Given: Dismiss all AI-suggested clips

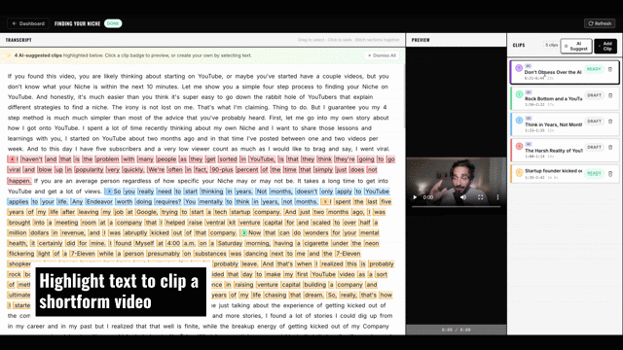Looking at the screenshot, I should 383,55.
